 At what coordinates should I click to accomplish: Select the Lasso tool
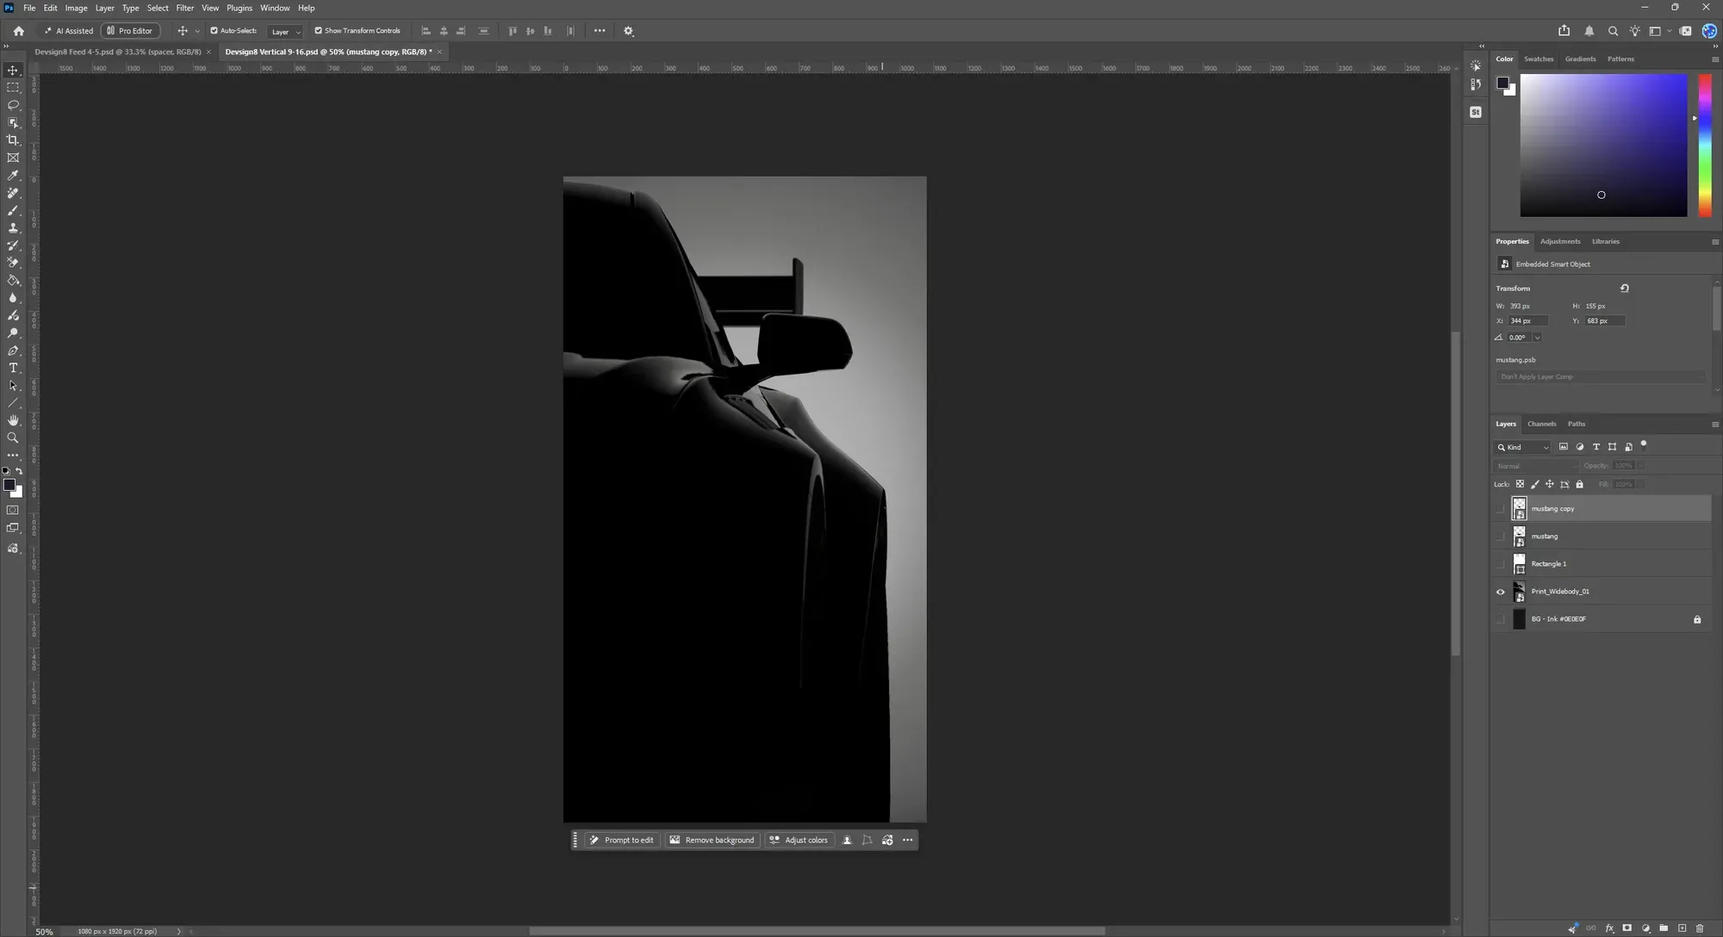13,105
